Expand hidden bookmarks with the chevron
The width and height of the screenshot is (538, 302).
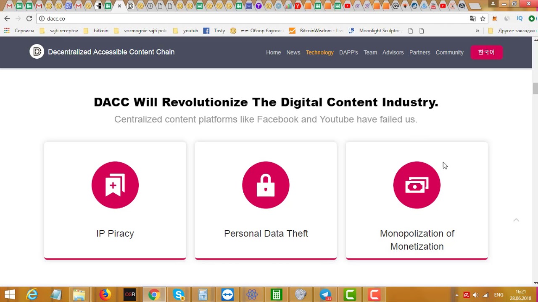(477, 31)
